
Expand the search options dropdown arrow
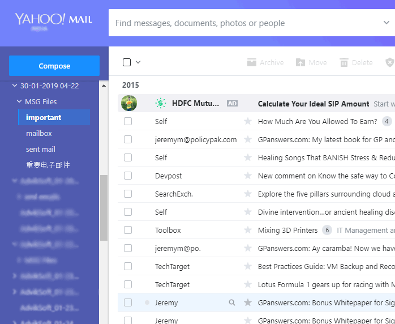(386, 23)
